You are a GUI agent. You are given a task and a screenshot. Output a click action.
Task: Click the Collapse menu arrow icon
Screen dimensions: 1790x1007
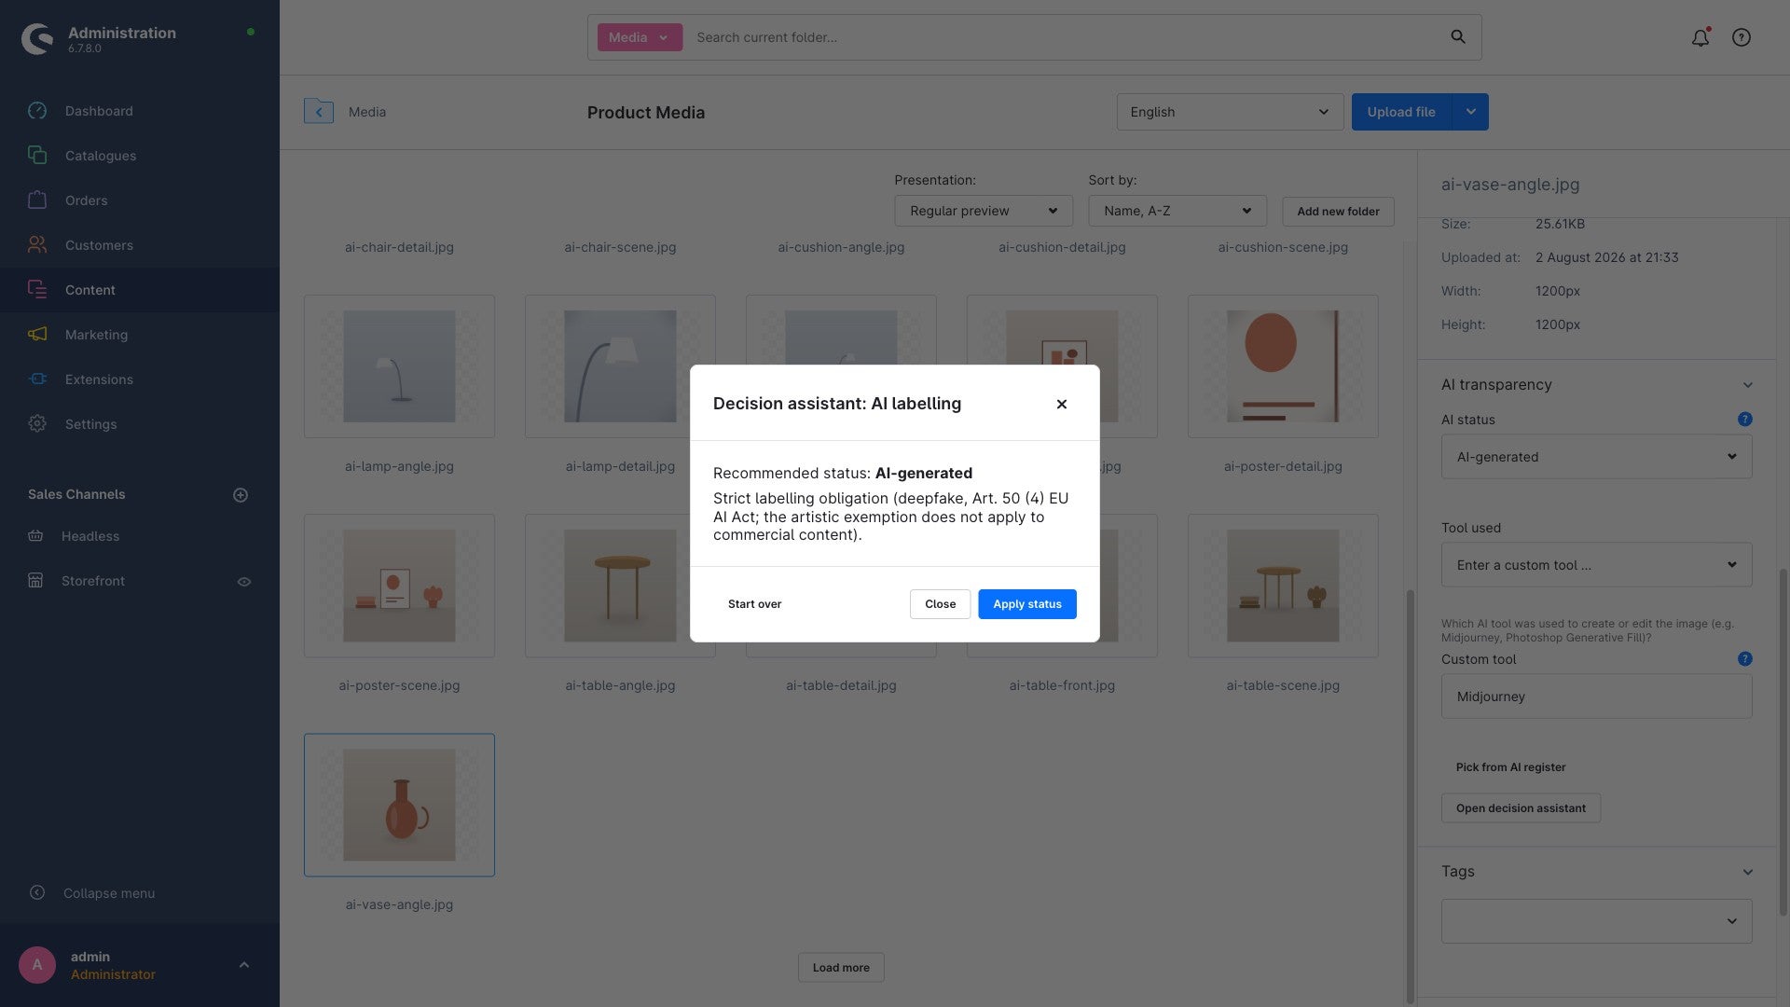tap(37, 893)
